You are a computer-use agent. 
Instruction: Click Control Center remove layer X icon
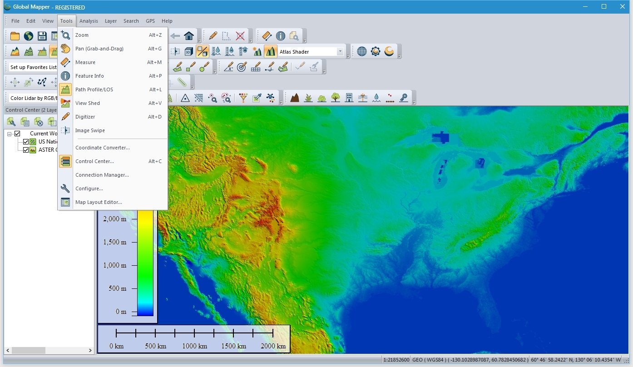pos(39,122)
